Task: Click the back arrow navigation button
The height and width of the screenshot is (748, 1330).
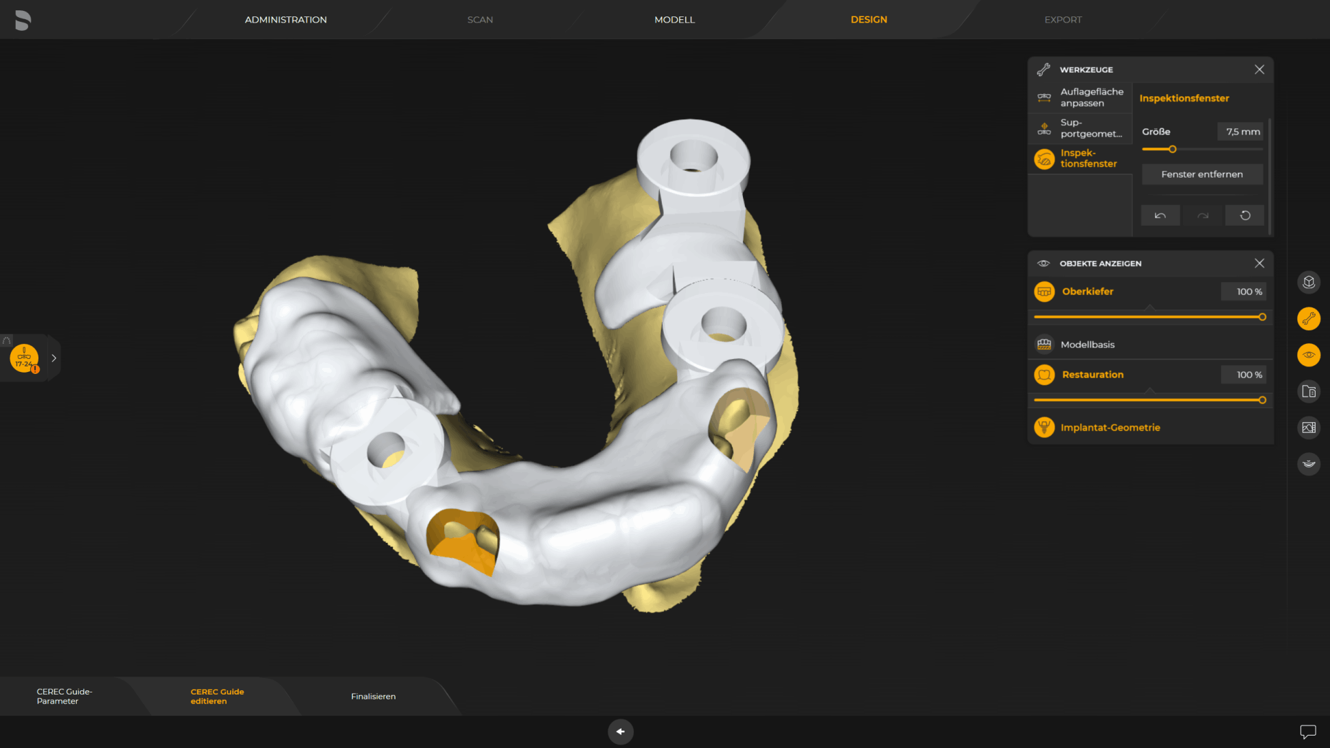Action: point(620,732)
